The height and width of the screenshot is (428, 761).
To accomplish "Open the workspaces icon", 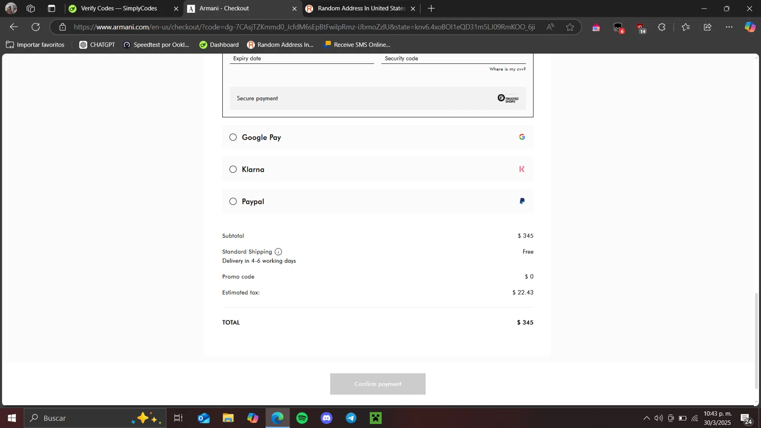I will click(x=31, y=9).
